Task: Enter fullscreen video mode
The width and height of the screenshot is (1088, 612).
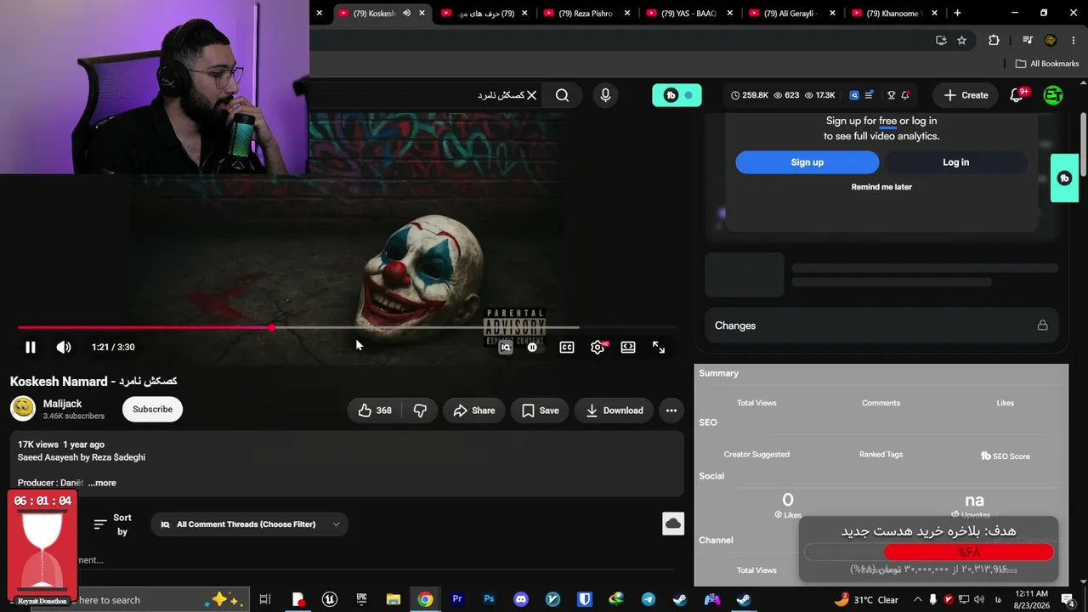Action: click(659, 347)
